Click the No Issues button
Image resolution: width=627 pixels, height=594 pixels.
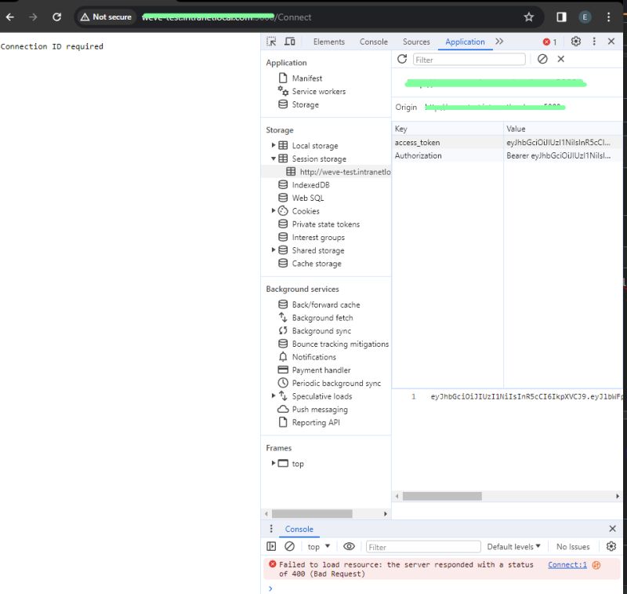coord(573,546)
